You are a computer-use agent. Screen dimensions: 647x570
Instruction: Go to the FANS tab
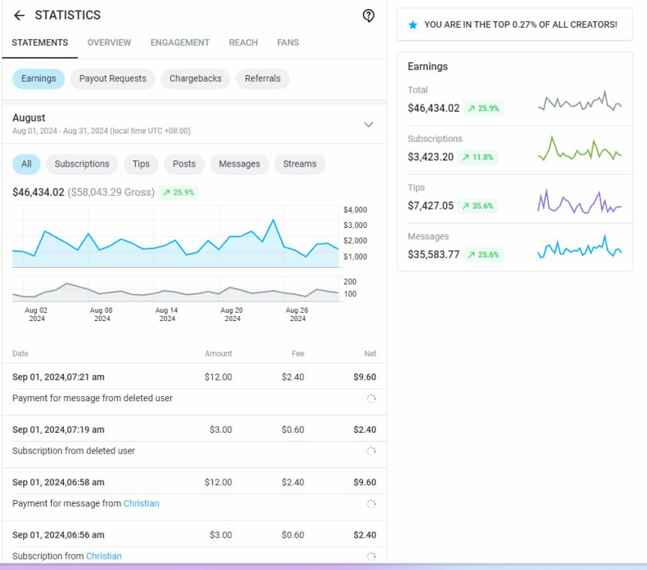pos(288,43)
